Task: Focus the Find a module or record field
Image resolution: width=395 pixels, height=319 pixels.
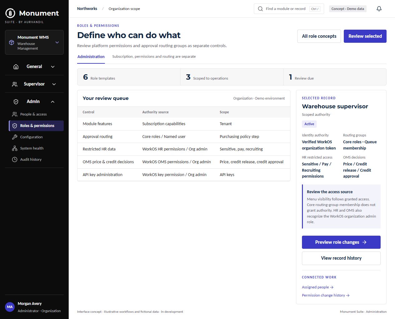Action: pyautogui.click(x=289, y=9)
